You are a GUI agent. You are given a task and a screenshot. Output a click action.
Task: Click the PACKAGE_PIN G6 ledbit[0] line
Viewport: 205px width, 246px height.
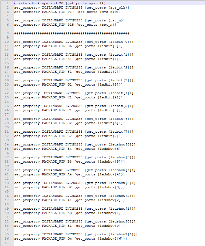[x=68, y=46]
